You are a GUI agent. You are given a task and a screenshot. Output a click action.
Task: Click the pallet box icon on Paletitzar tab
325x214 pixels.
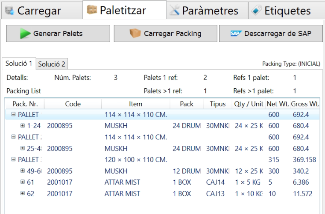pyautogui.click(x=91, y=10)
